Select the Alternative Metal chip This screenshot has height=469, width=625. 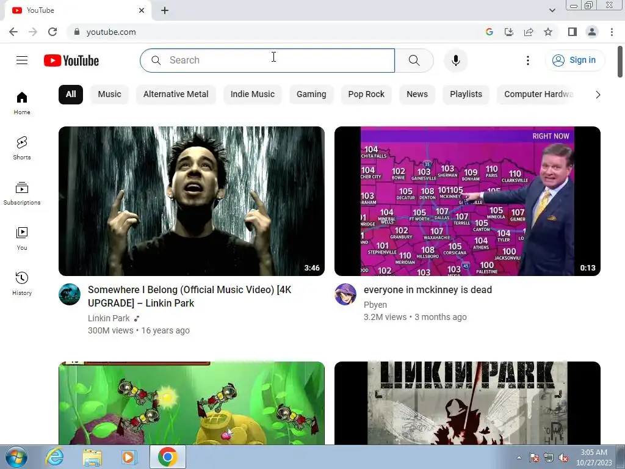176,95
